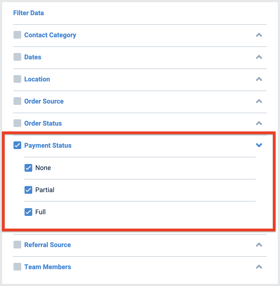The width and height of the screenshot is (280, 286).
Task: Enable the Contact Category checkbox
Action: (x=17, y=35)
